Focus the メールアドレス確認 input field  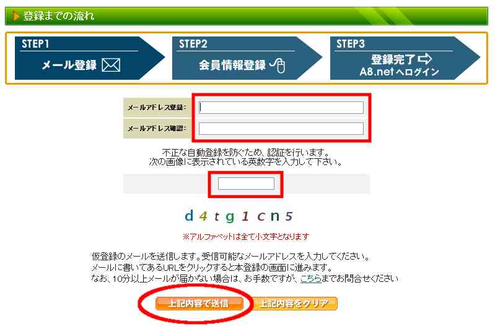tap(281, 129)
